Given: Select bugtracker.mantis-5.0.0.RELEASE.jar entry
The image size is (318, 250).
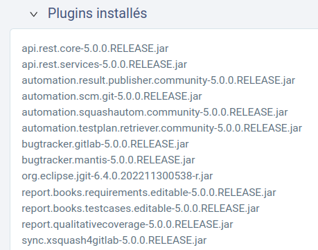Looking at the screenshot, I should point(108,160).
